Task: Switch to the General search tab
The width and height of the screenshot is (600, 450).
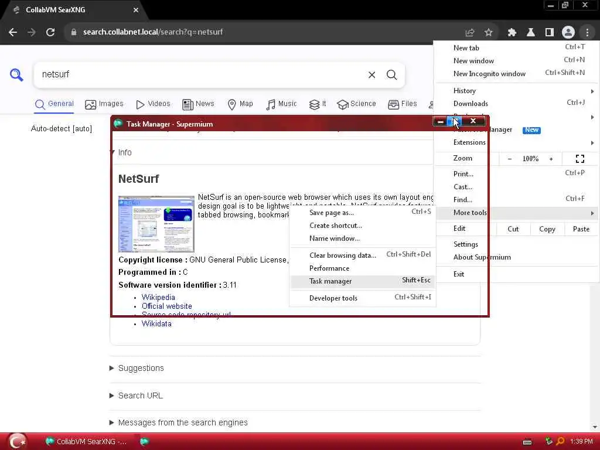Action: 54,104
